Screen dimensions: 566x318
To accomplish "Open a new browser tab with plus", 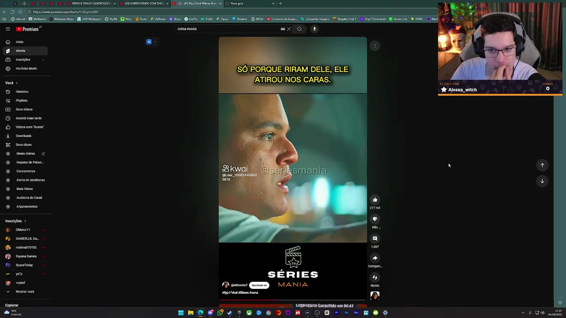I will click(x=280, y=4).
